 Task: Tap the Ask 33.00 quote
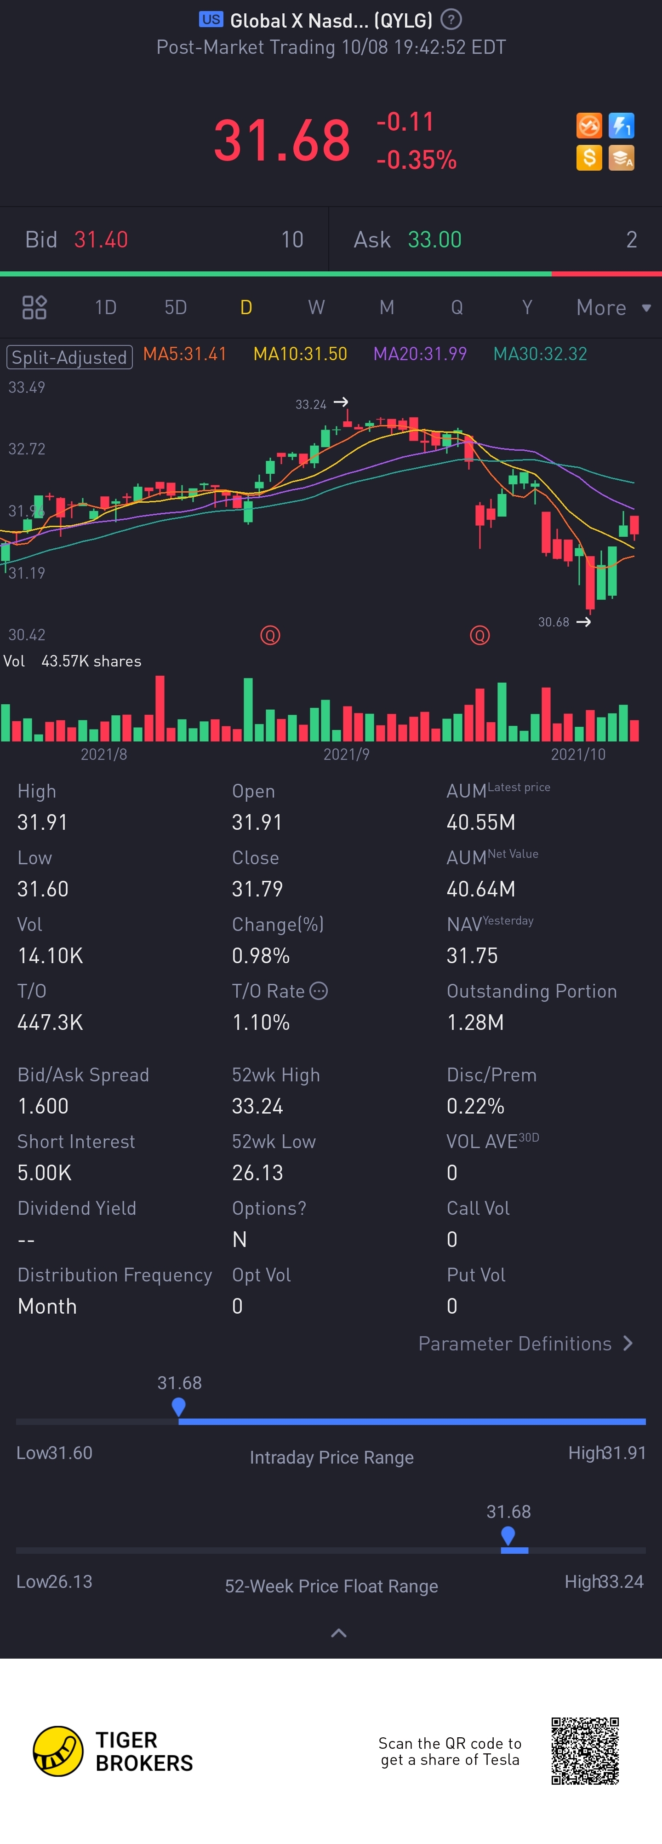point(495,239)
